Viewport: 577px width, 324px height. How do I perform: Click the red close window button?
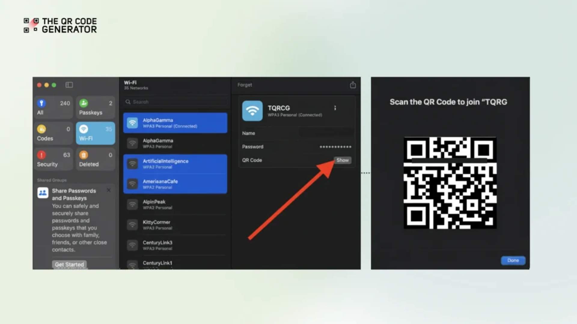[x=39, y=85]
